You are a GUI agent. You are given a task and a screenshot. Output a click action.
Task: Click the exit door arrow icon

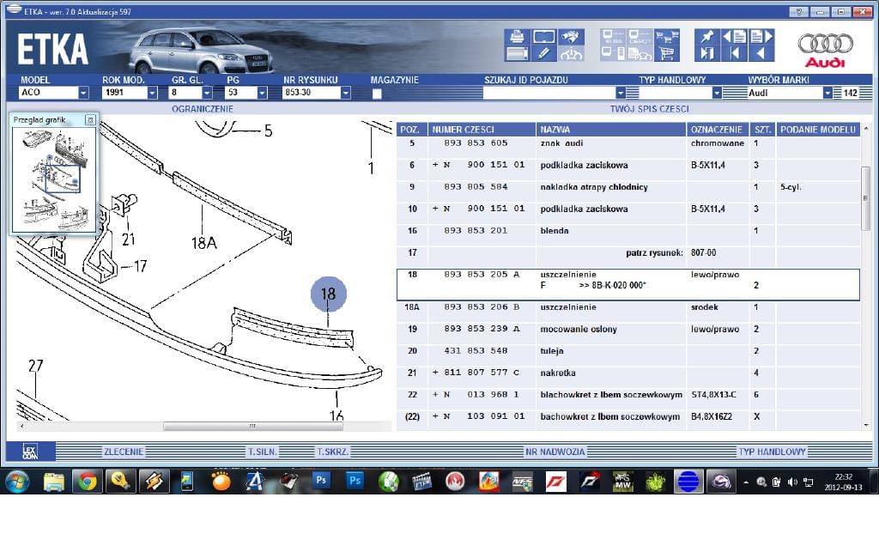[707, 53]
